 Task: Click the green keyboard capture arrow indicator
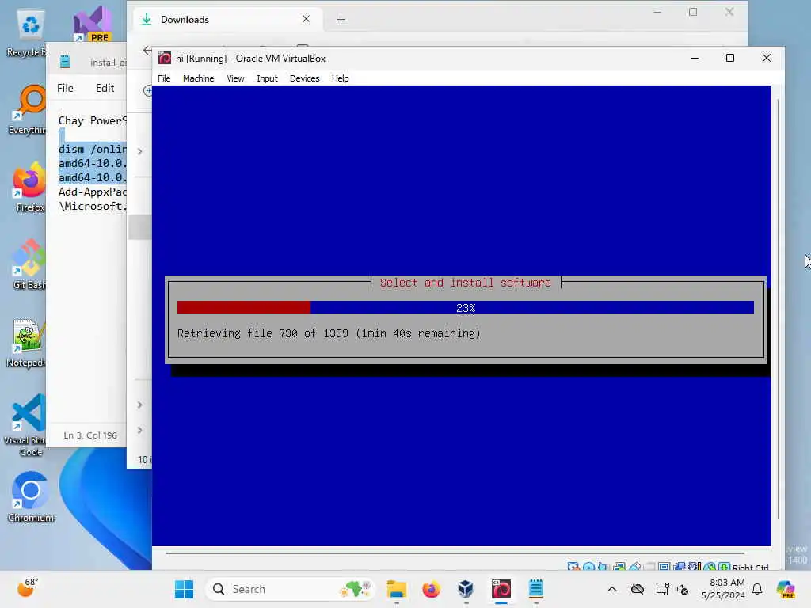click(724, 567)
